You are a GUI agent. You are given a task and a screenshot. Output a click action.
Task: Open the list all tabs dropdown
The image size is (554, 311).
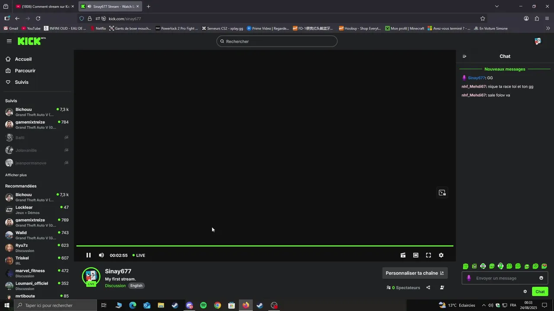pos(497,6)
